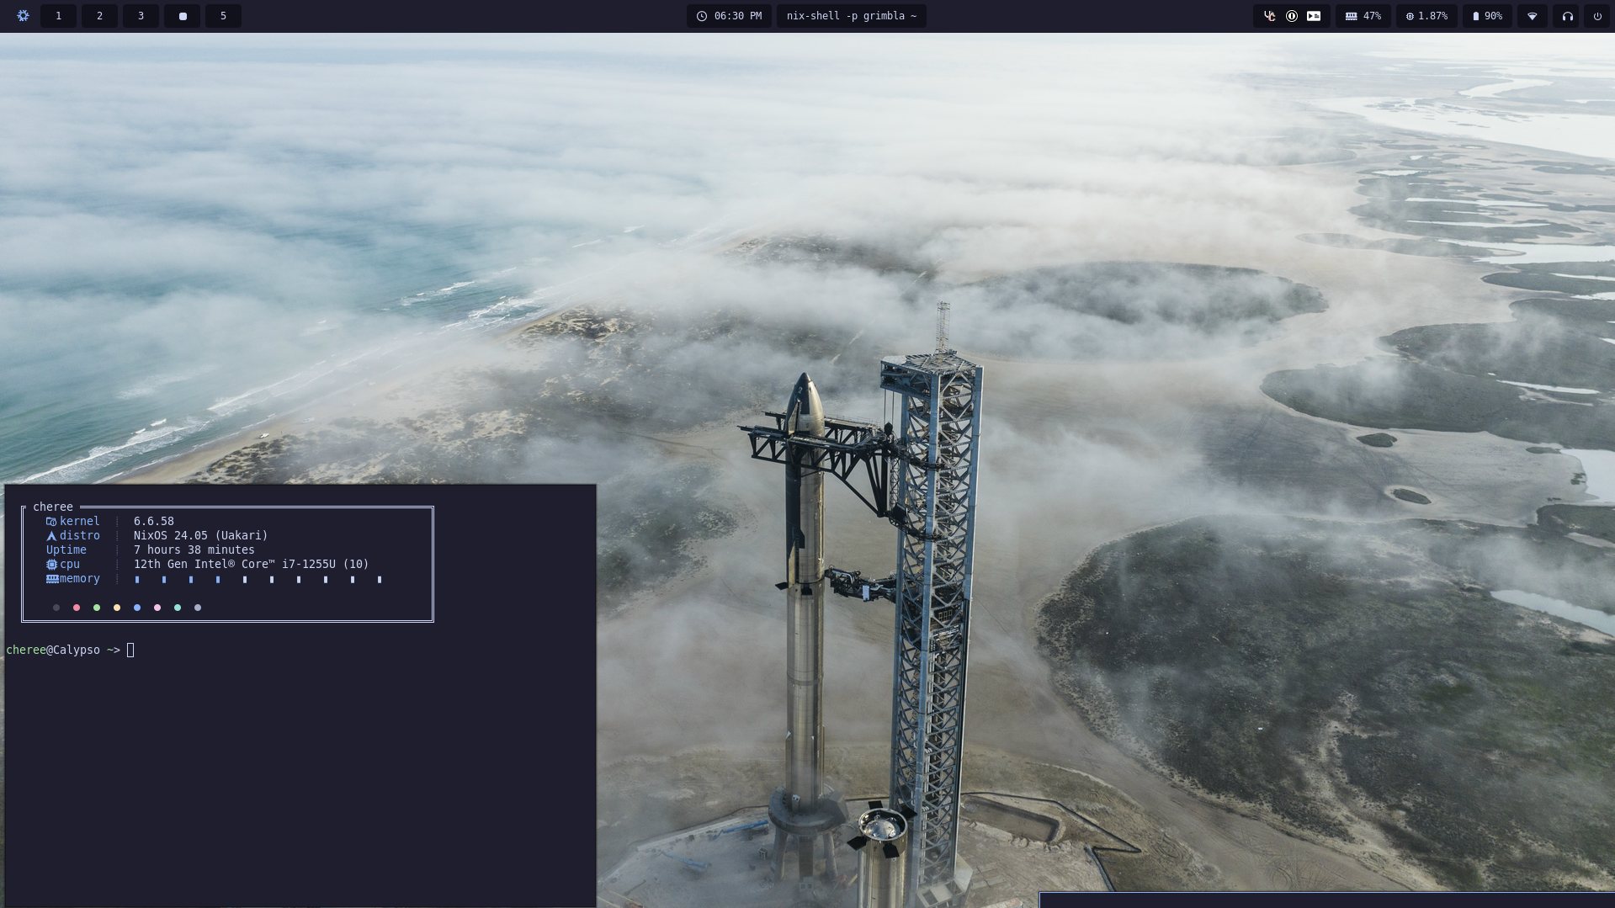Click the kernel icon in terminal output
The height and width of the screenshot is (908, 1615).
point(51,522)
